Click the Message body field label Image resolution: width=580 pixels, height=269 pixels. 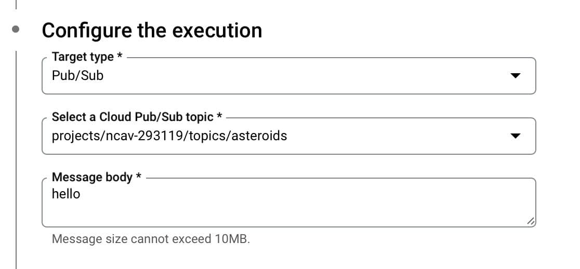[x=92, y=177]
